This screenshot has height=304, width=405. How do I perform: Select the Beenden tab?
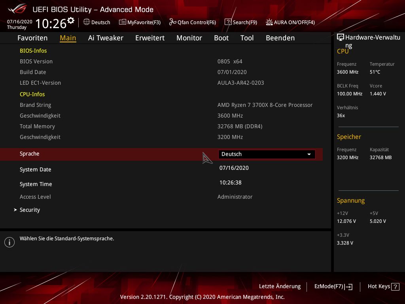(280, 38)
